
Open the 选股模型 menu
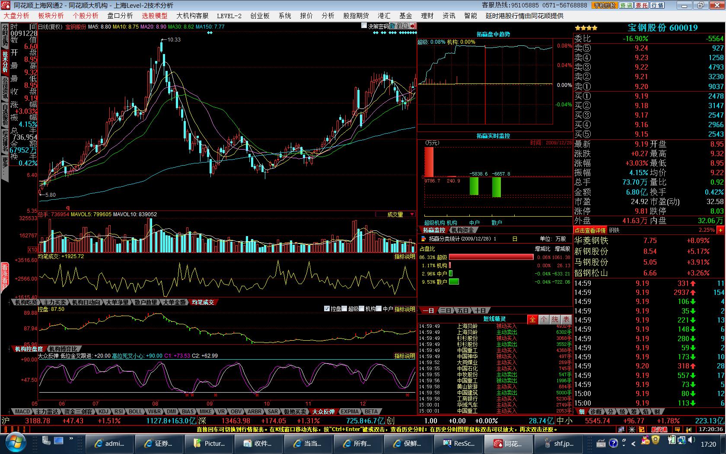(155, 16)
